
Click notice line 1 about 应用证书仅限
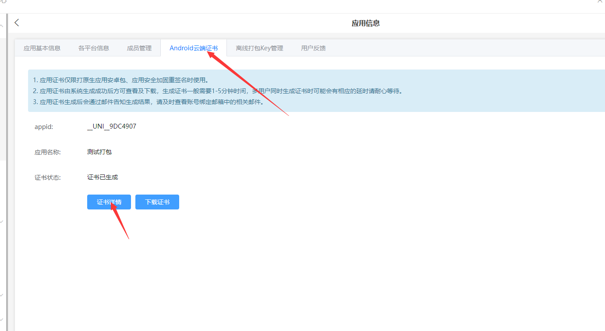click(121, 80)
